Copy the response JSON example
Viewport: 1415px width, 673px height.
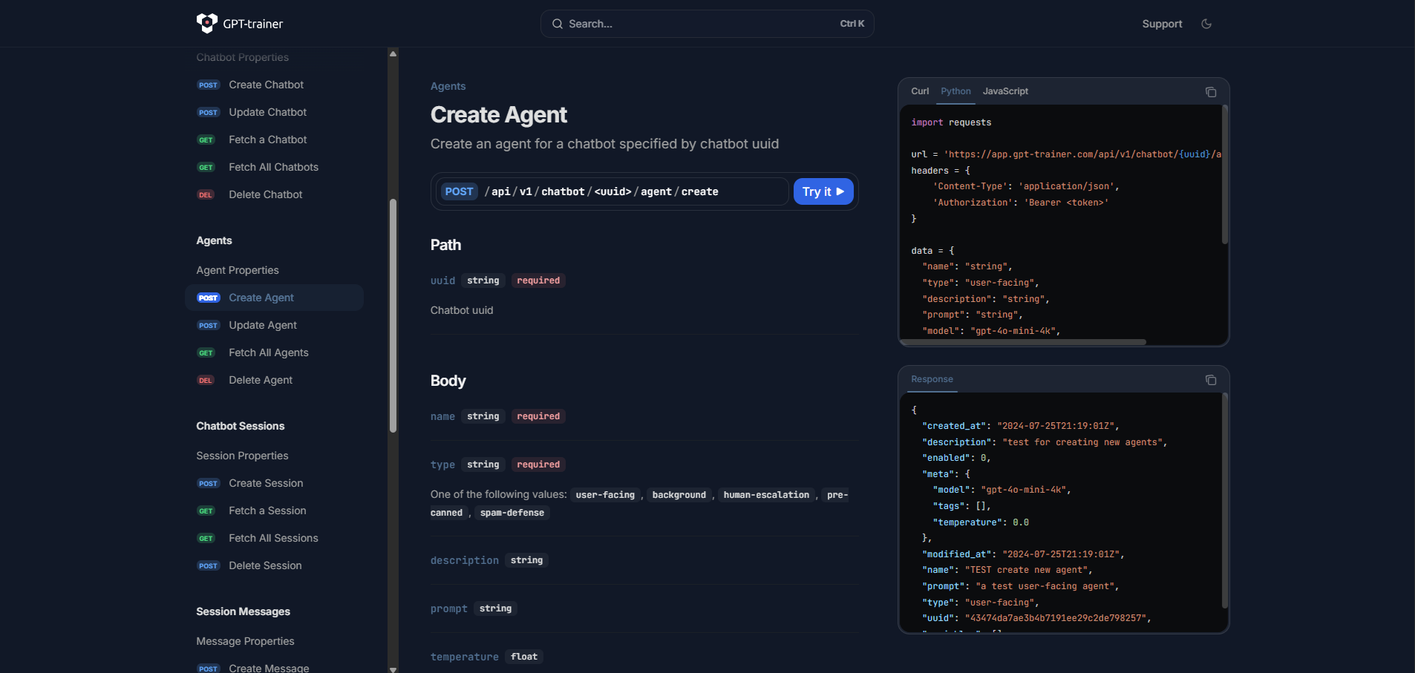1210,380
